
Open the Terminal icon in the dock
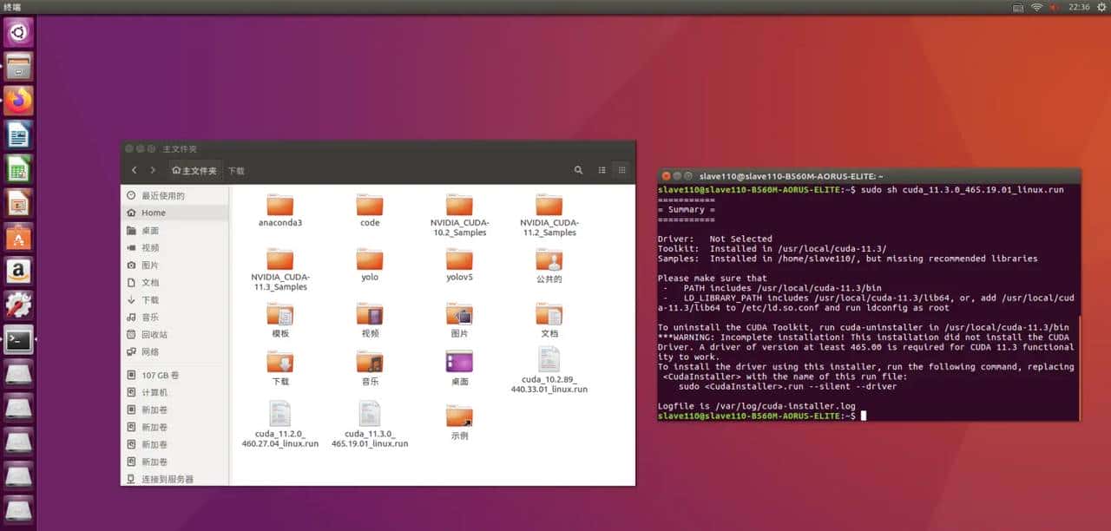[x=19, y=339]
